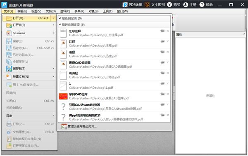Image resolution: width=248 pixels, height=156 pixels.
Task: Click the 汇总注释 file thumbnail
Action: pos(63,33)
